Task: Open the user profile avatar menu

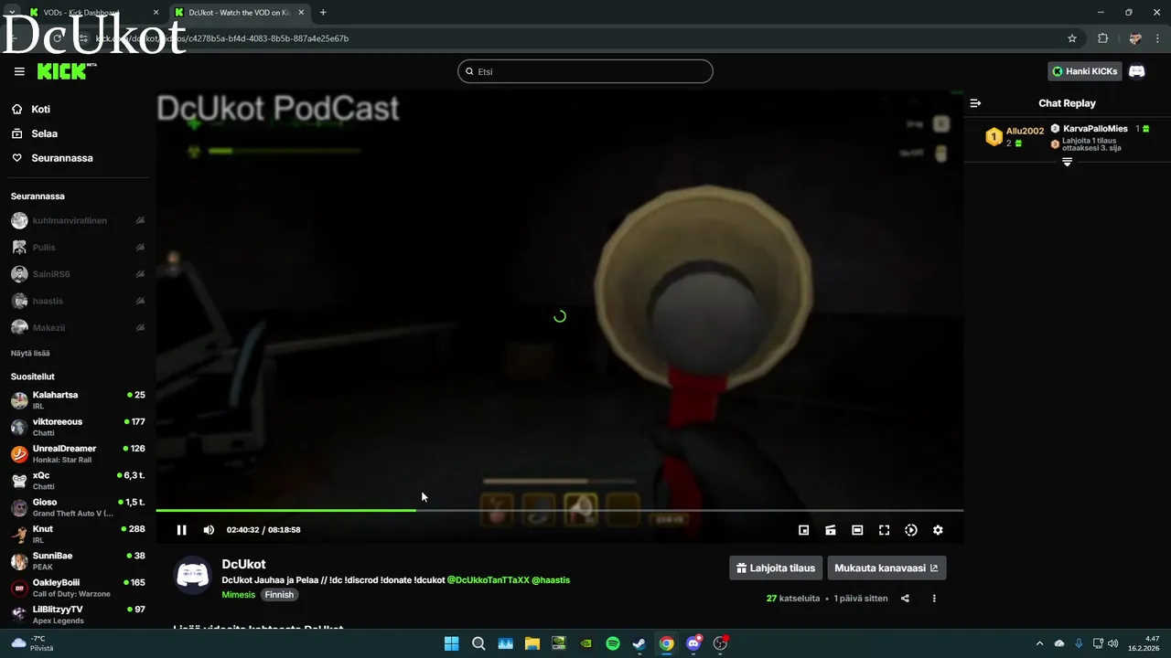Action: point(1137,71)
